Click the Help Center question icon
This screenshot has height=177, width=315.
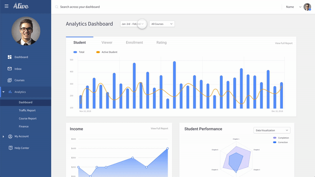tap(11, 148)
